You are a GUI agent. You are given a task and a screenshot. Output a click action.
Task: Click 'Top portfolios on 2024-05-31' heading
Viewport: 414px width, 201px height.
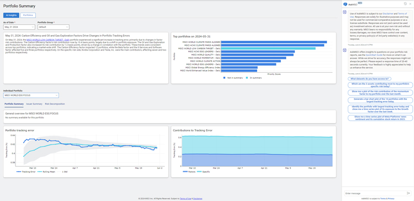(x=191, y=36)
